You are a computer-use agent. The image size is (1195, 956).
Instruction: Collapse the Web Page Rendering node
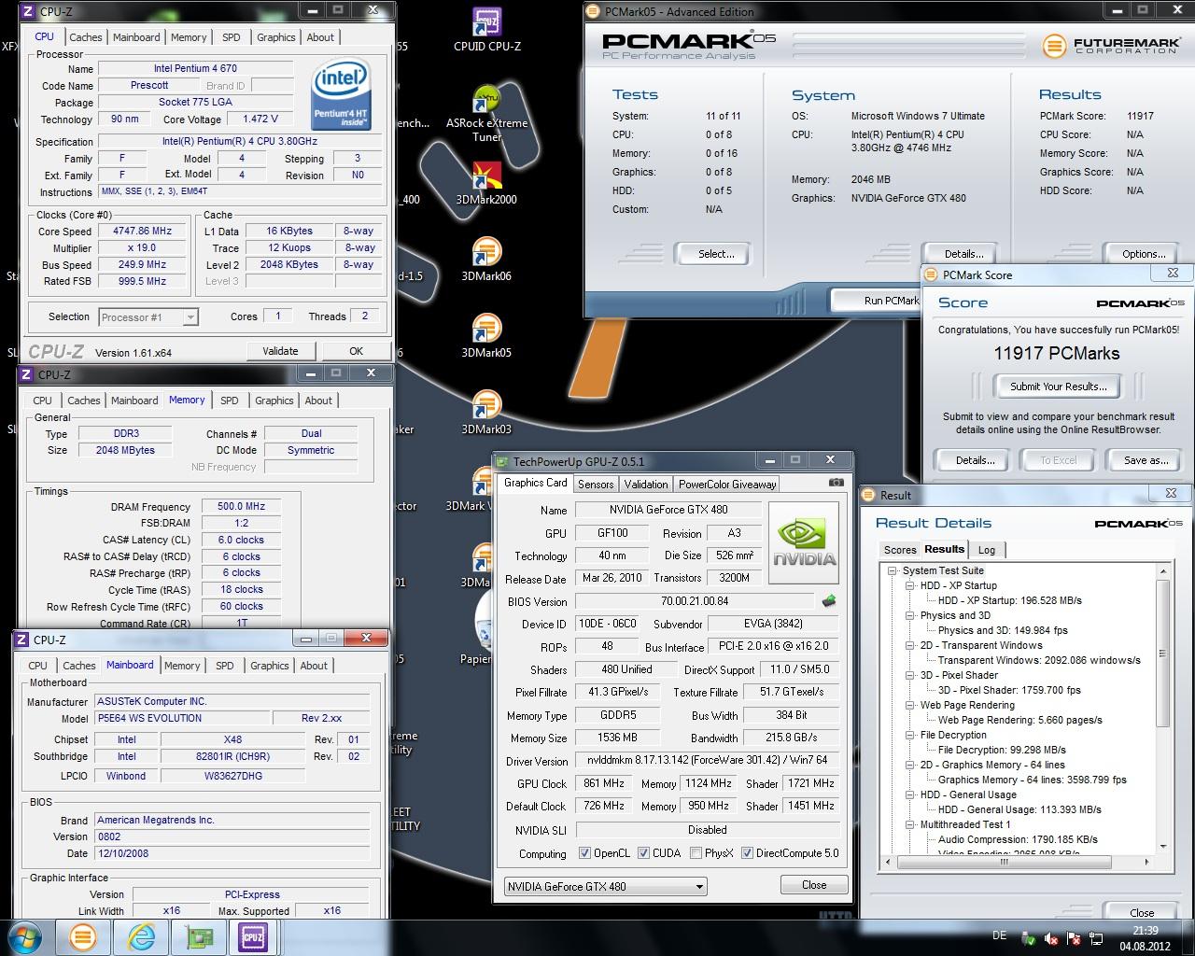pos(909,705)
